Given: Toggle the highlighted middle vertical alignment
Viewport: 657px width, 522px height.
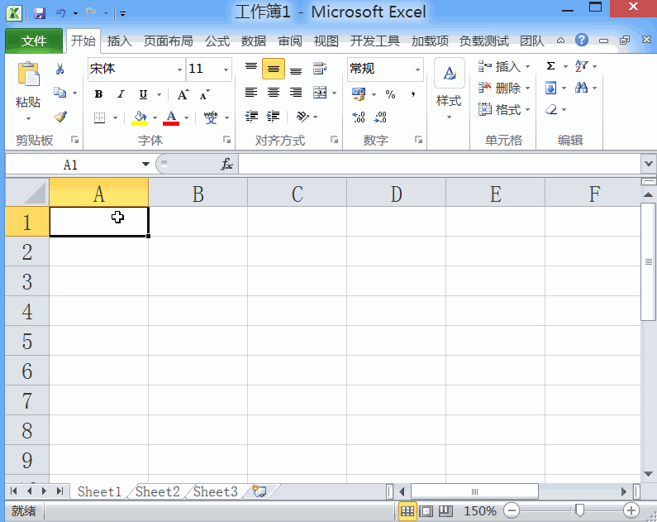Looking at the screenshot, I should (274, 69).
